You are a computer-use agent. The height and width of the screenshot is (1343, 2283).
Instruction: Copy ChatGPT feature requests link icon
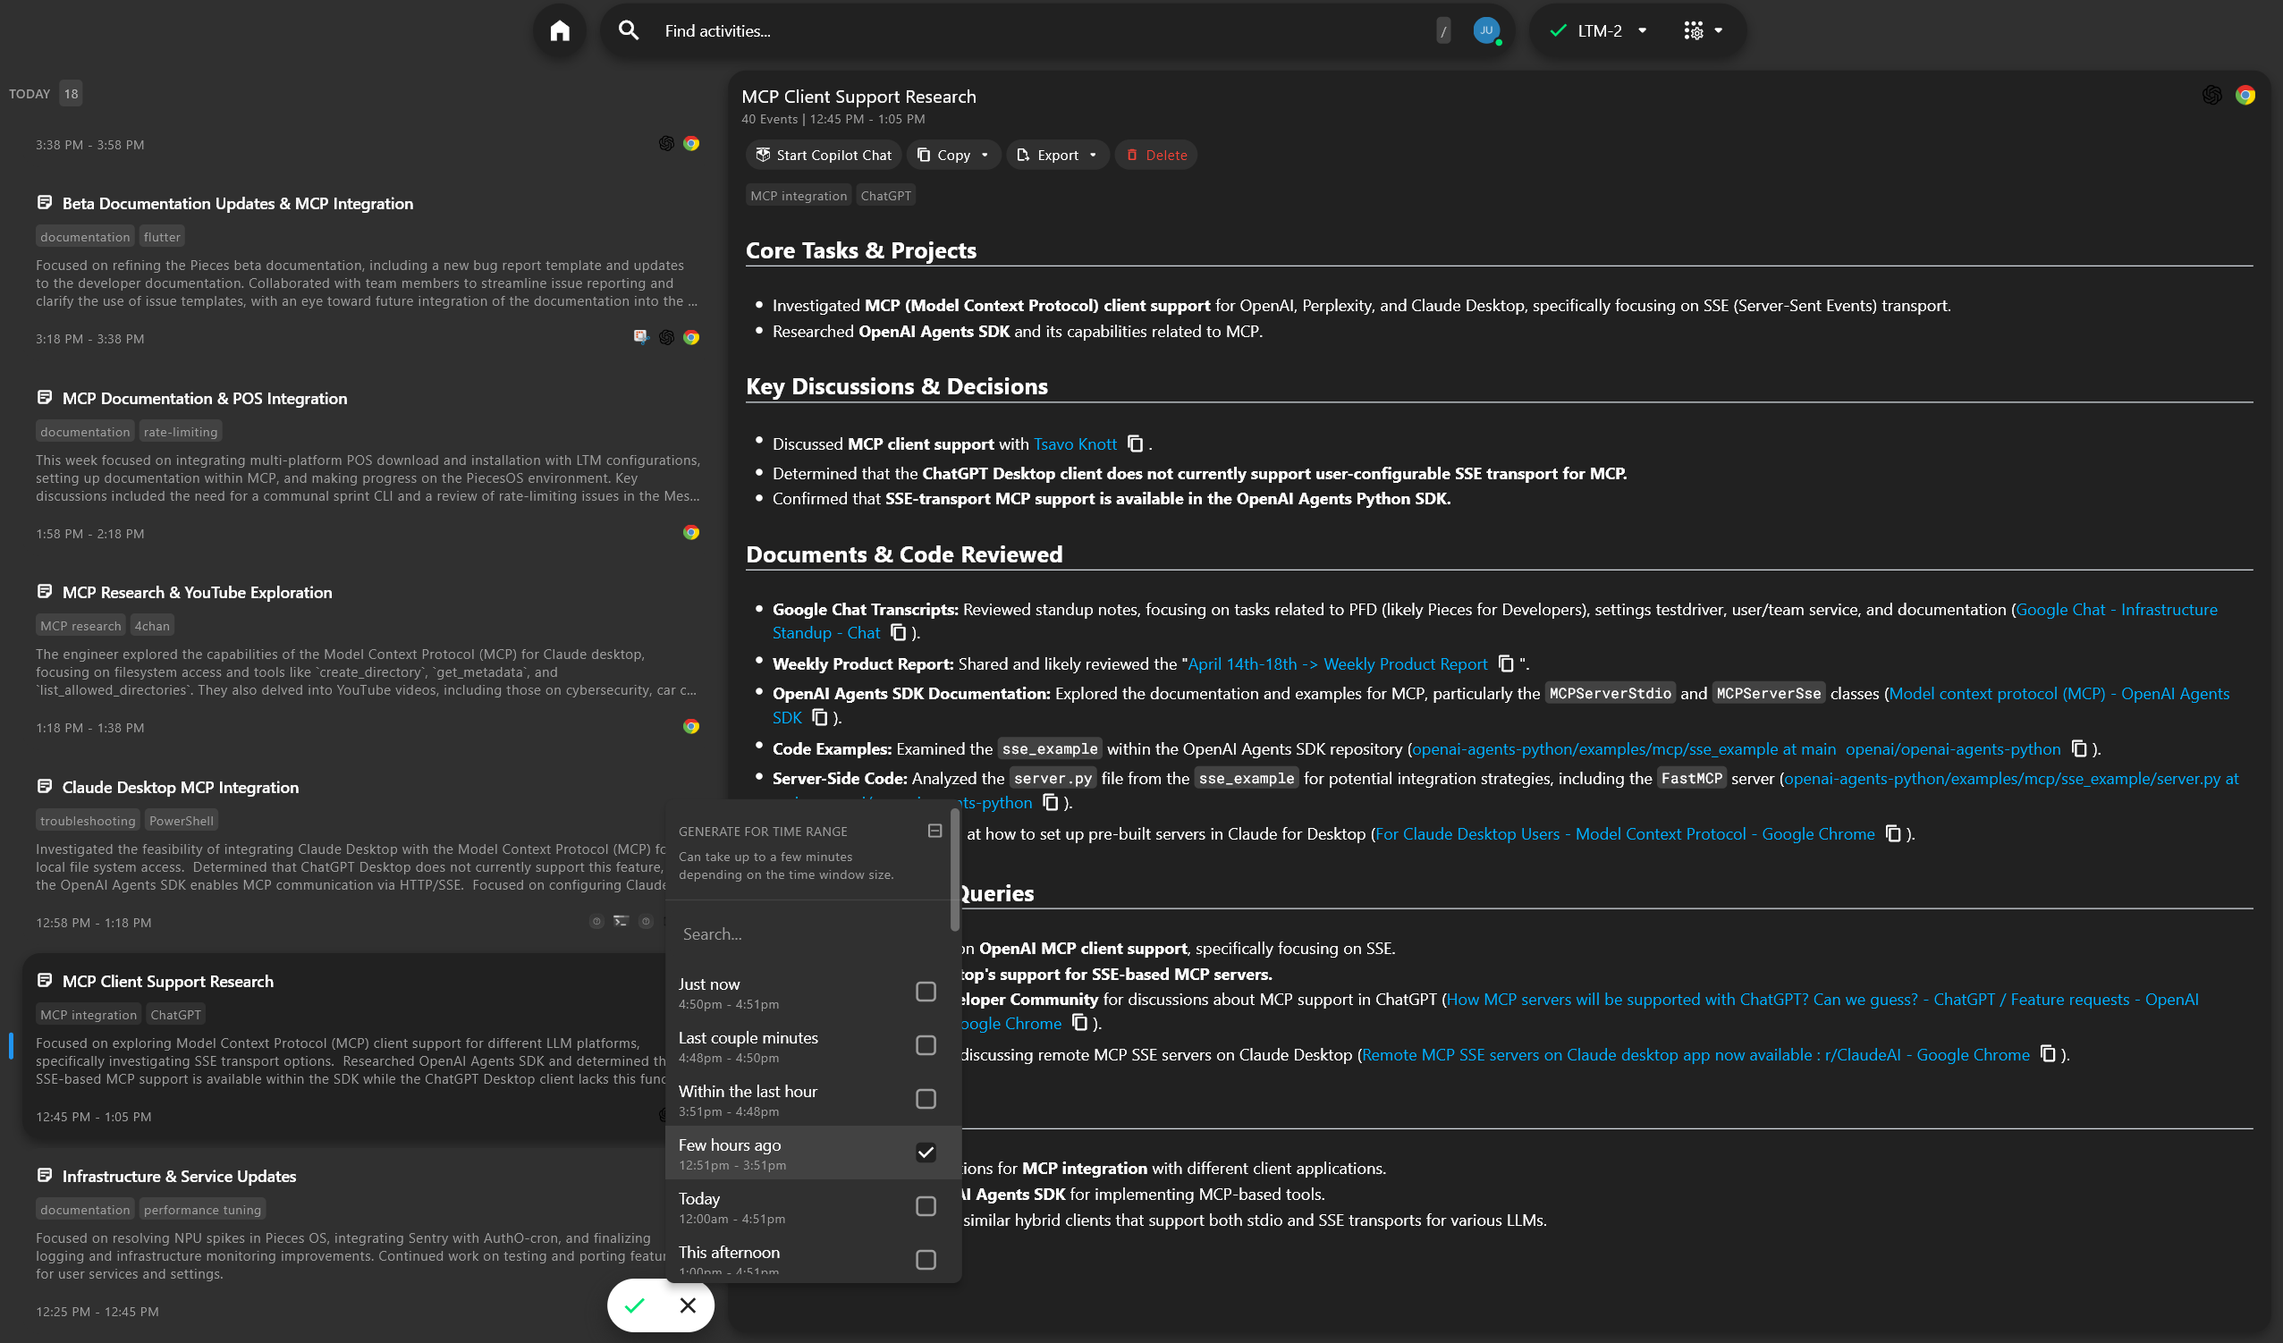coord(1080,1022)
